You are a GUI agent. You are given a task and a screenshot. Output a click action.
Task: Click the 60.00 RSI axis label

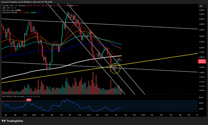201,103
